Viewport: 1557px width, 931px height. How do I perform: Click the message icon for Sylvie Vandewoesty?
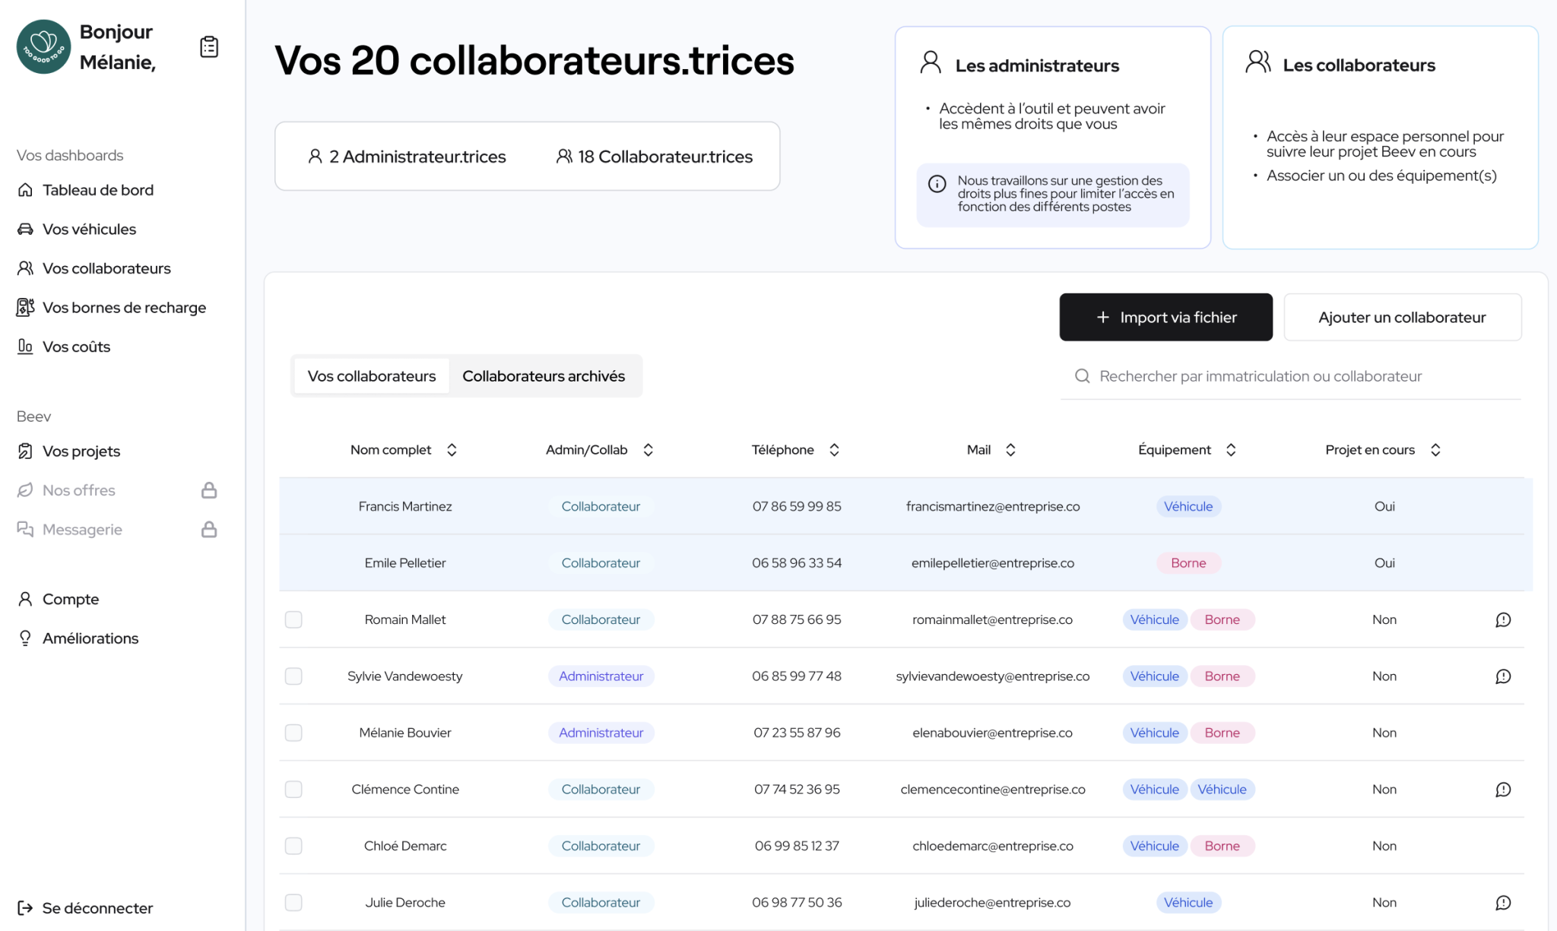(x=1503, y=676)
